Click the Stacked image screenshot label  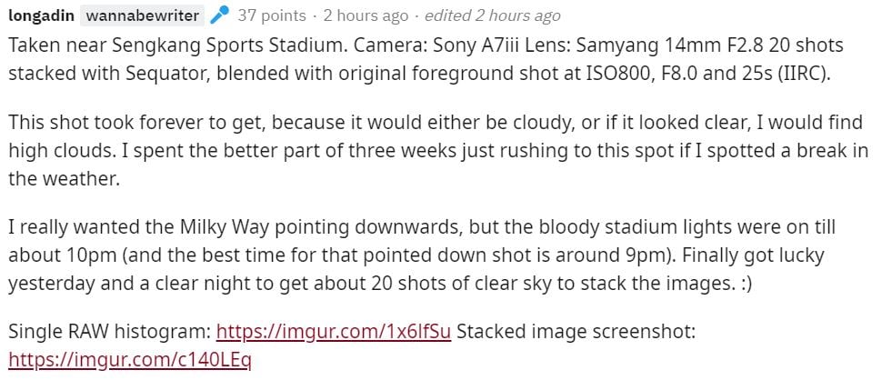click(576, 330)
